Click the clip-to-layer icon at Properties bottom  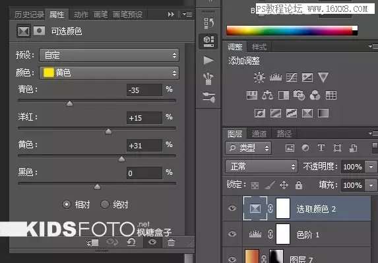point(92,243)
